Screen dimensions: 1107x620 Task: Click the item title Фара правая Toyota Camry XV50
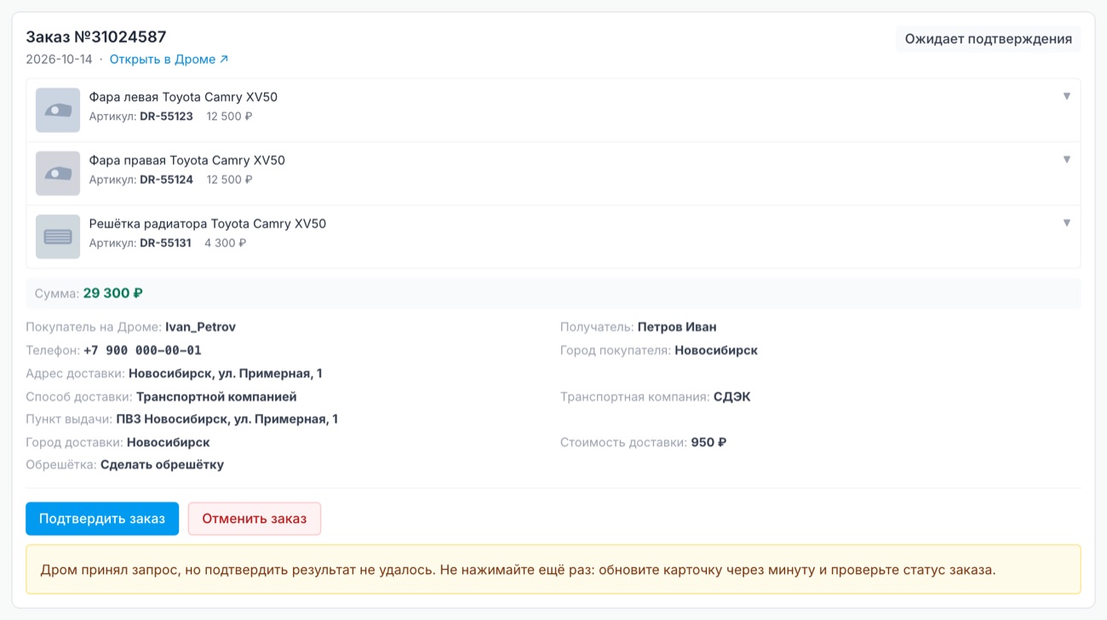click(x=187, y=160)
